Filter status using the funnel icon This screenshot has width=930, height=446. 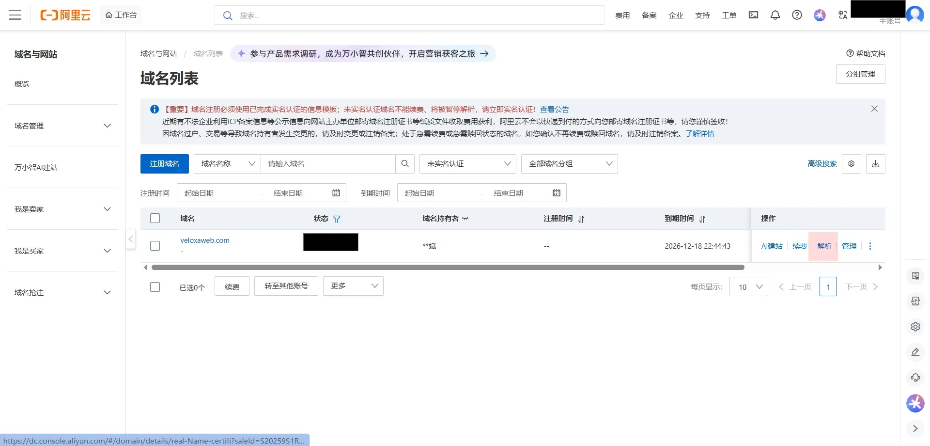tap(337, 219)
